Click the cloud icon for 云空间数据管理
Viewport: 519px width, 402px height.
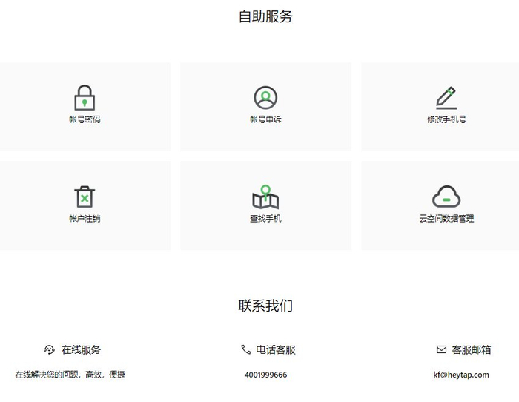(446, 197)
